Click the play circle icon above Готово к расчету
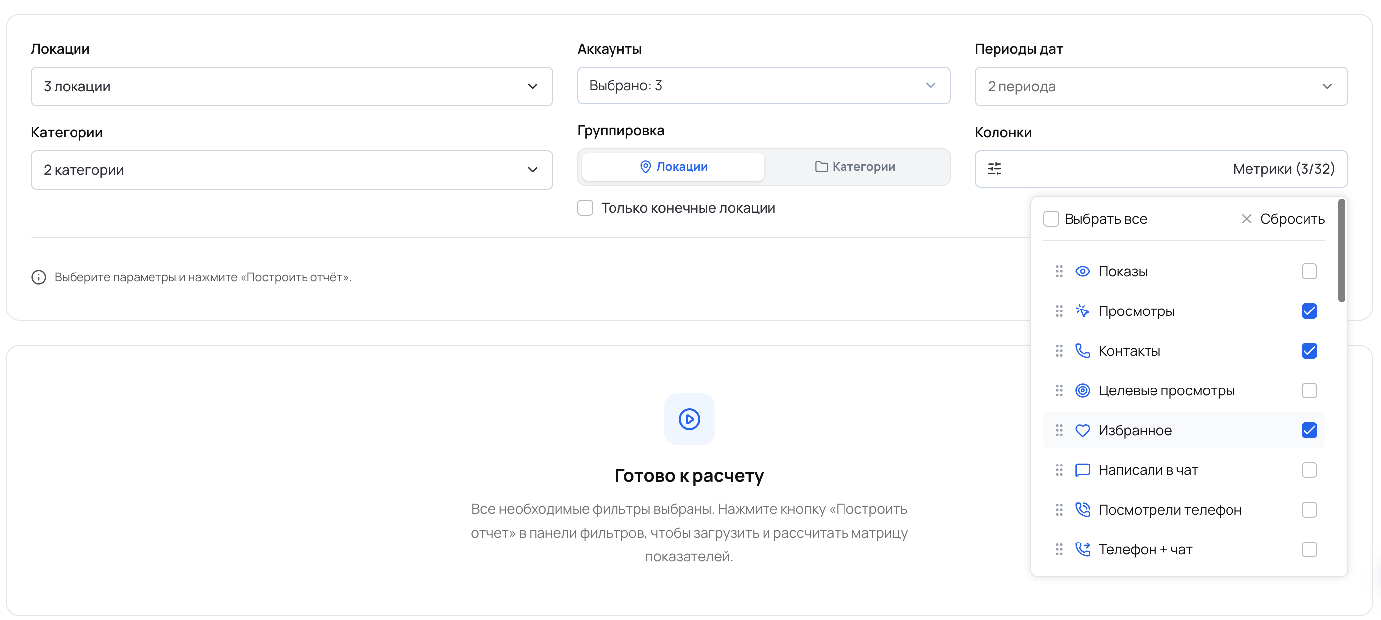The height and width of the screenshot is (620, 1381). pos(689,419)
